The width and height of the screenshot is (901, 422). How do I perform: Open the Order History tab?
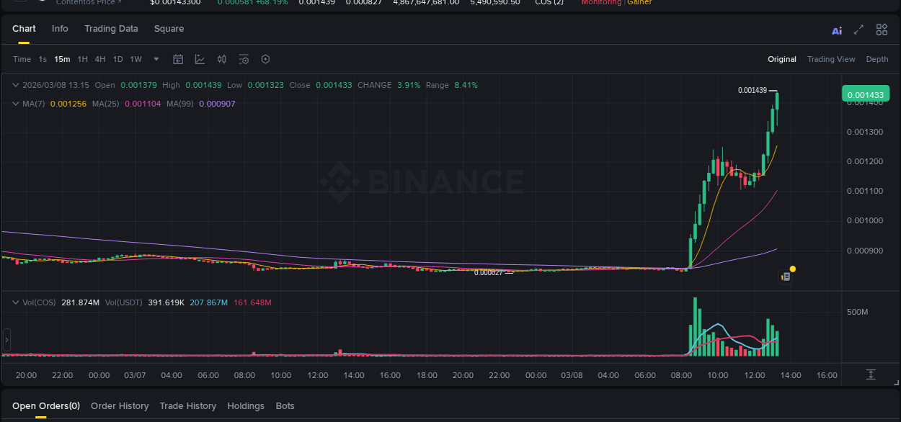[120, 406]
